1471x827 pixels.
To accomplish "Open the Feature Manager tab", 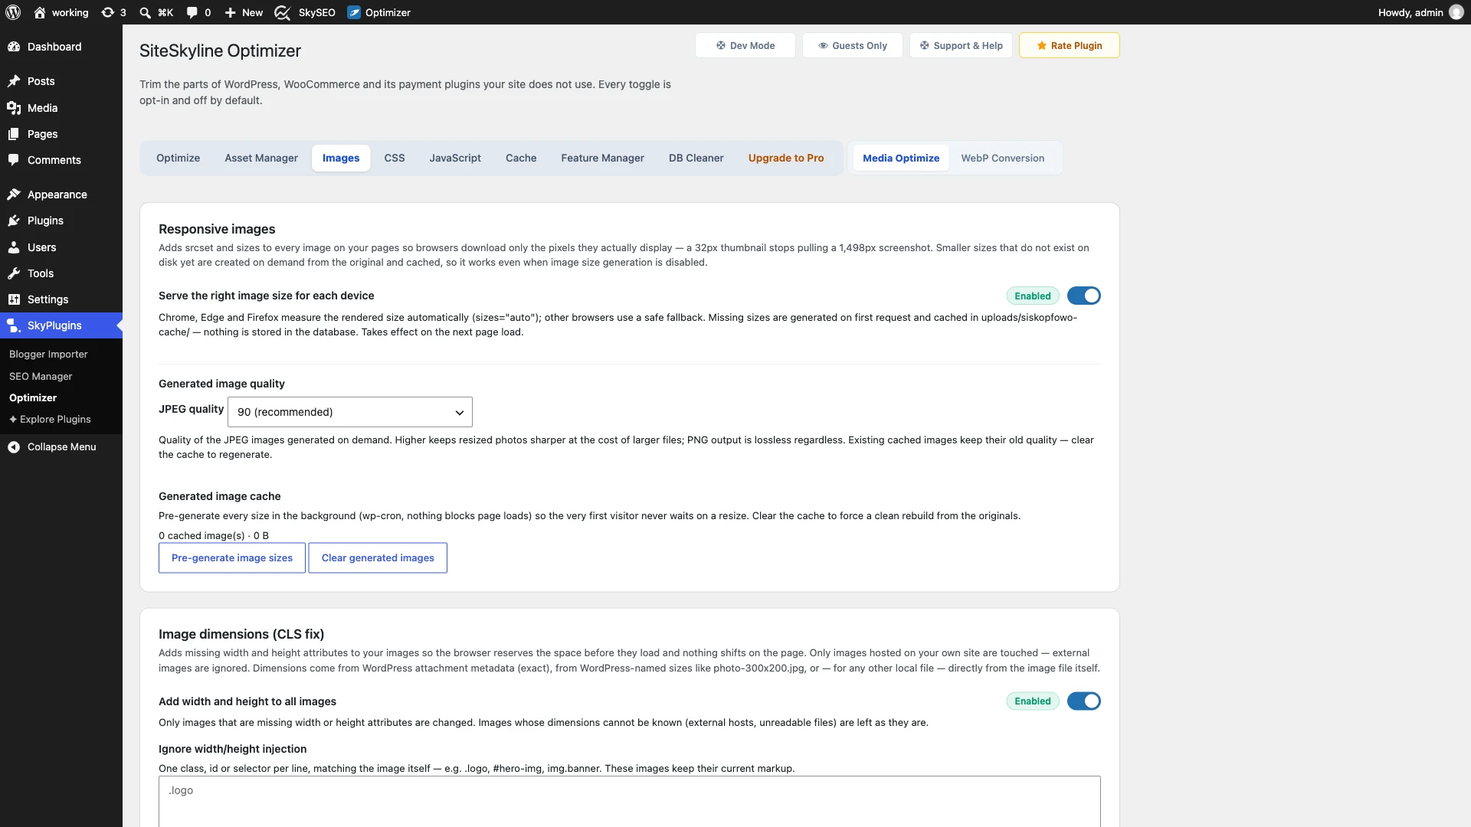I will coord(602,158).
